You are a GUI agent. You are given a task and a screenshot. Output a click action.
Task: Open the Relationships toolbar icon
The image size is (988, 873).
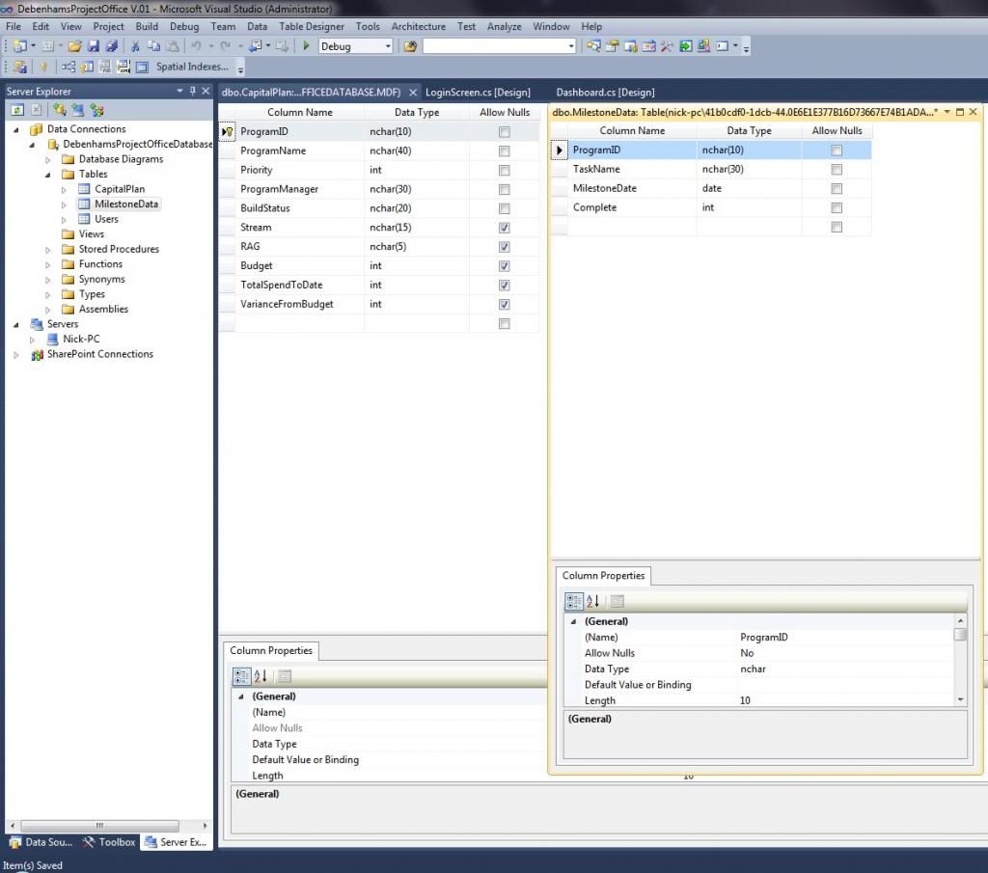pyautogui.click(x=69, y=67)
